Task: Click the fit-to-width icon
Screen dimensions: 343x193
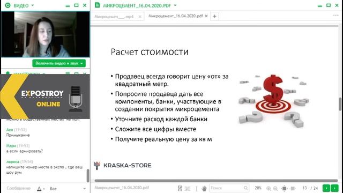Action: tap(293, 188)
